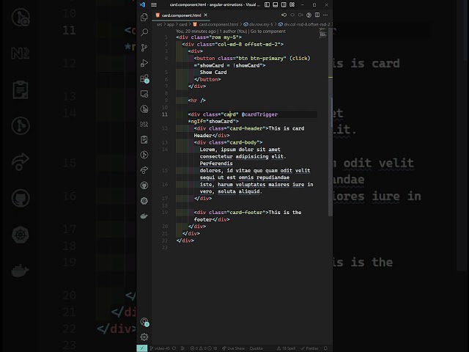
Task: Start Live Share from status bar
Action: click(233, 348)
